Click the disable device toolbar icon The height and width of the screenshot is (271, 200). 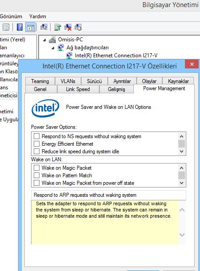[78, 27]
